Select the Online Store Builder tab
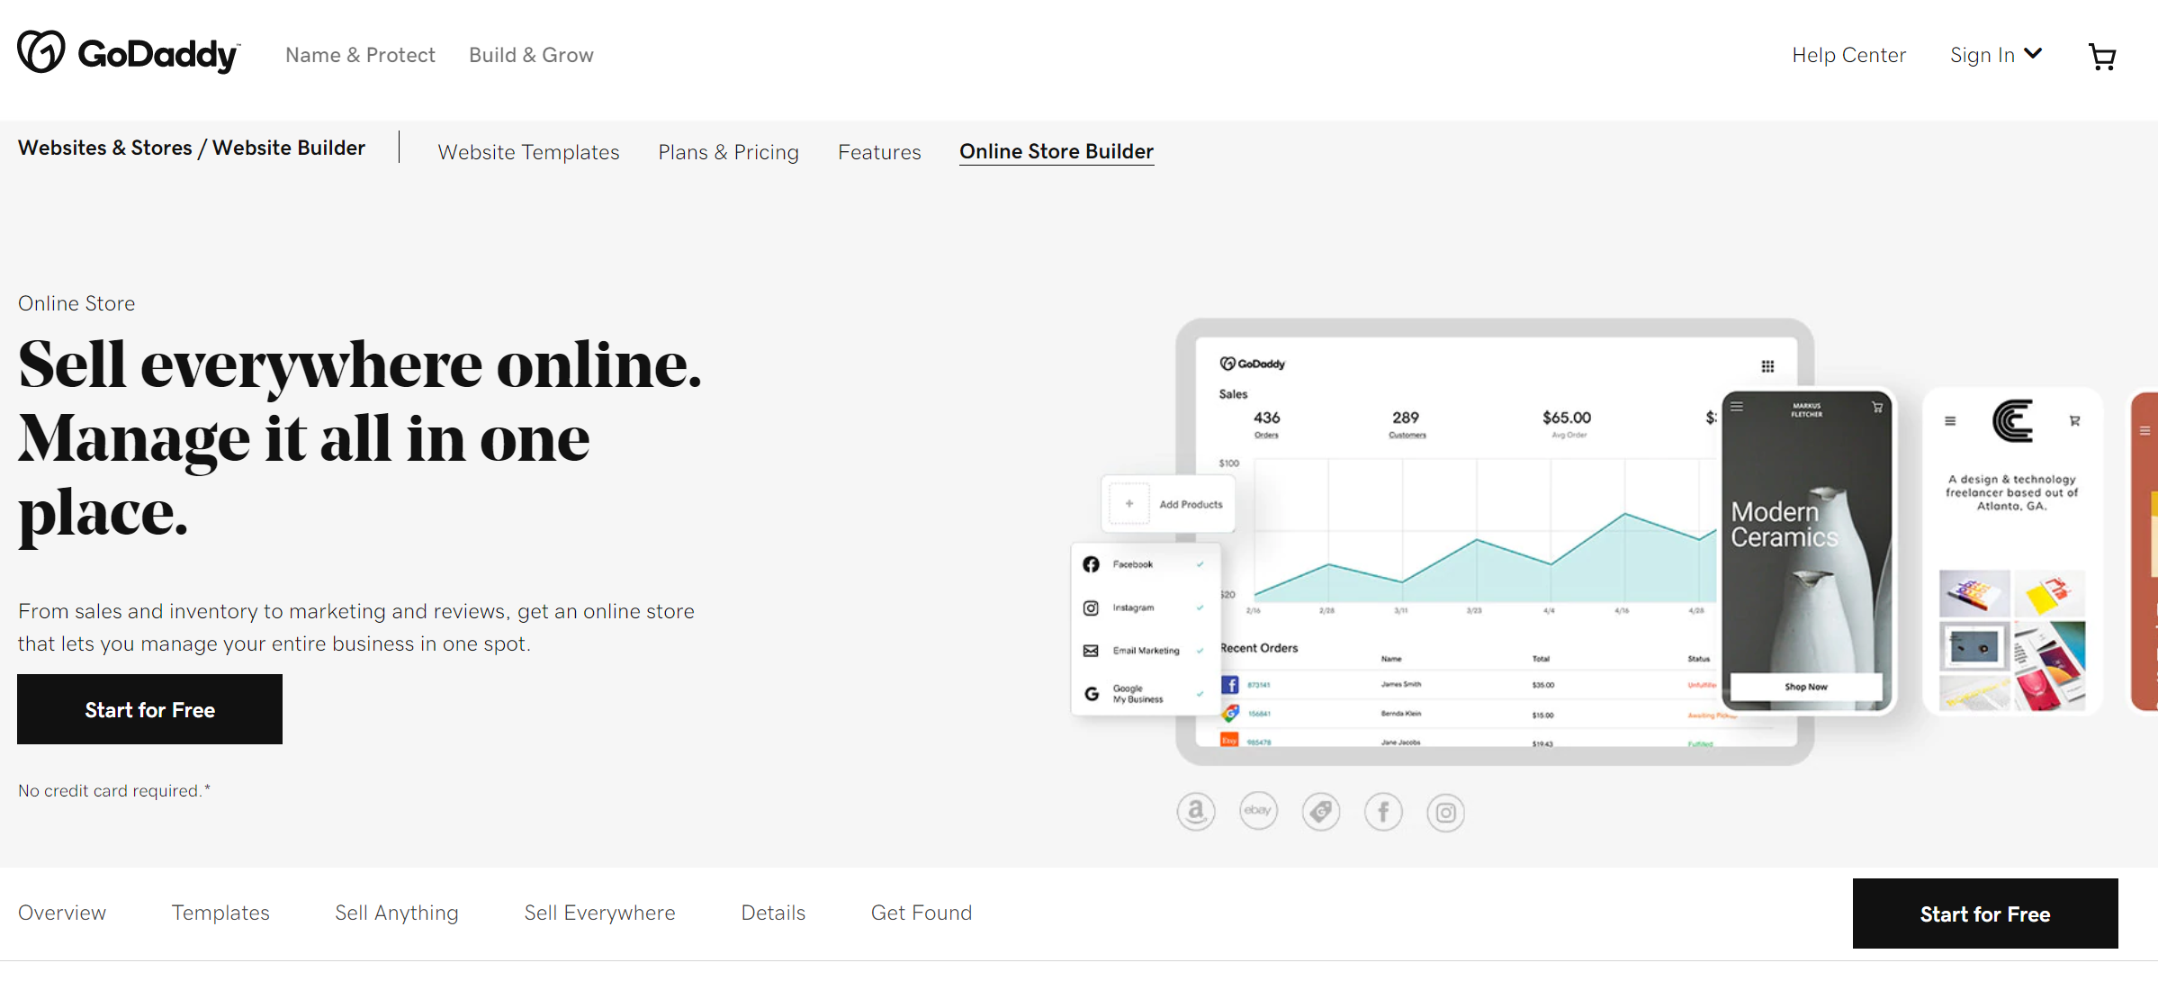The image size is (2158, 990). click(x=1057, y=151)
